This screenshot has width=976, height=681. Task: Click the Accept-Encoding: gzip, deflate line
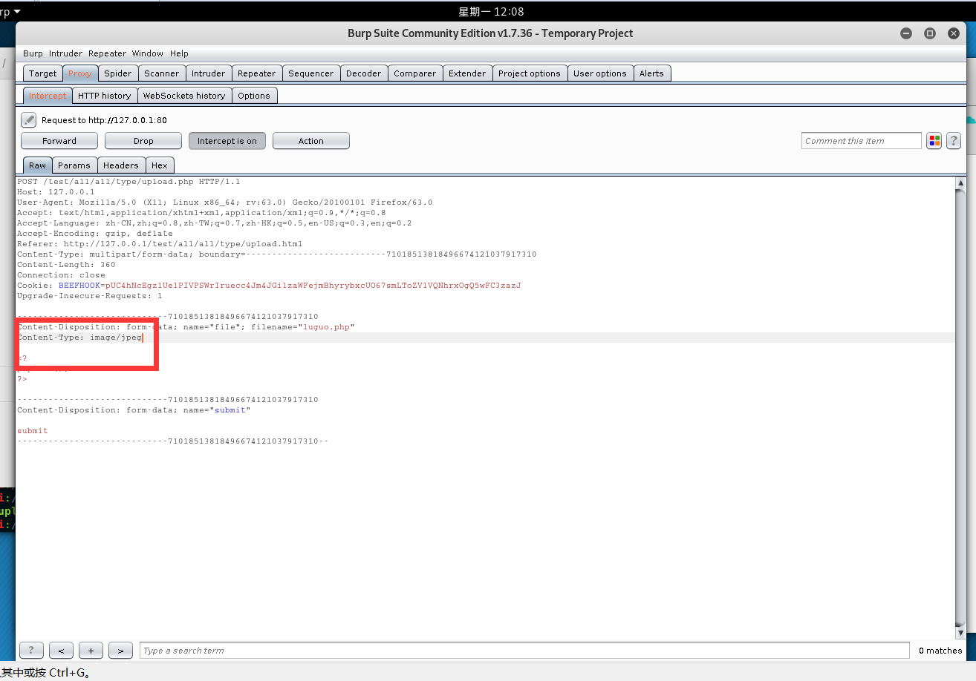click(x=95, y=234)
